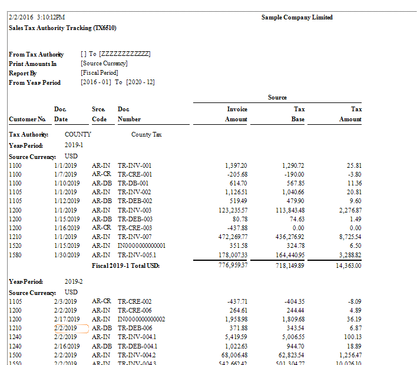Click document number TR-DB-001
Image resolution: width=417 pixels, height=365 pixels.
pyautogui.click(x=133, y=183)
